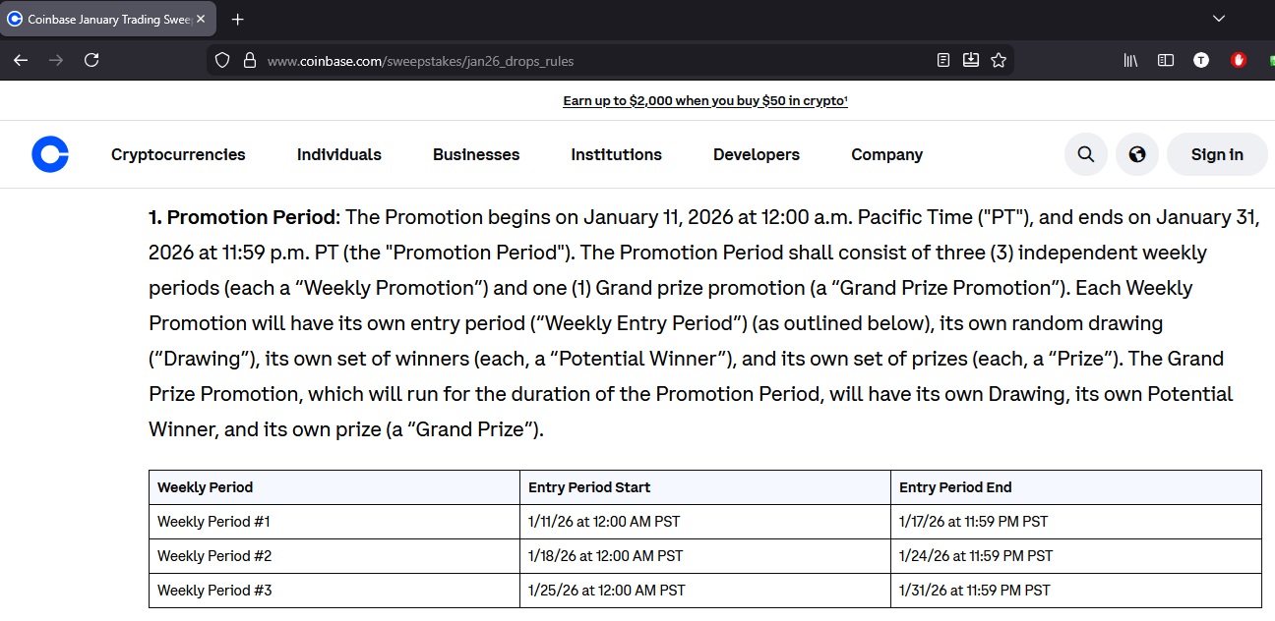Click the globe language selector
The height and width of the screenshot is (621, 1275).
(1137, 154)
